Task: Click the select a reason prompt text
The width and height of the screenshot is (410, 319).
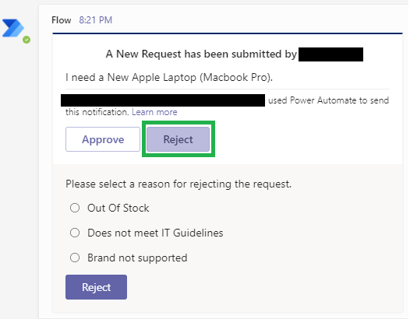Action: pos(178,184)
